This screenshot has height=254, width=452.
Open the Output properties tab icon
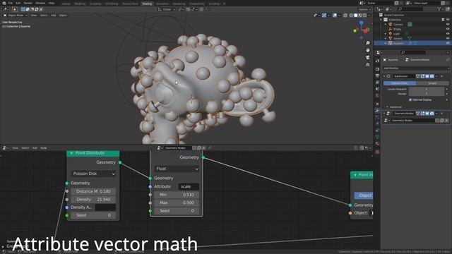[x=377, y=75]
